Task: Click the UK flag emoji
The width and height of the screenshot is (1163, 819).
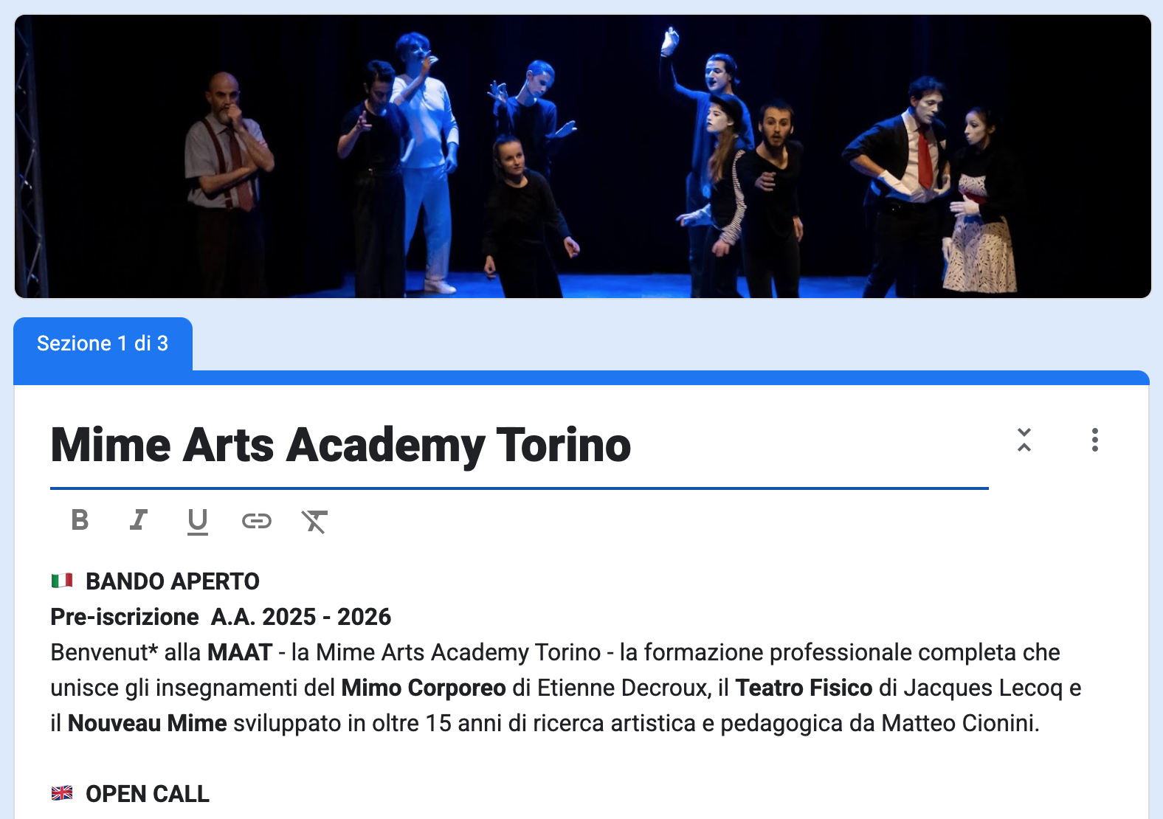Action: point(62,793)
